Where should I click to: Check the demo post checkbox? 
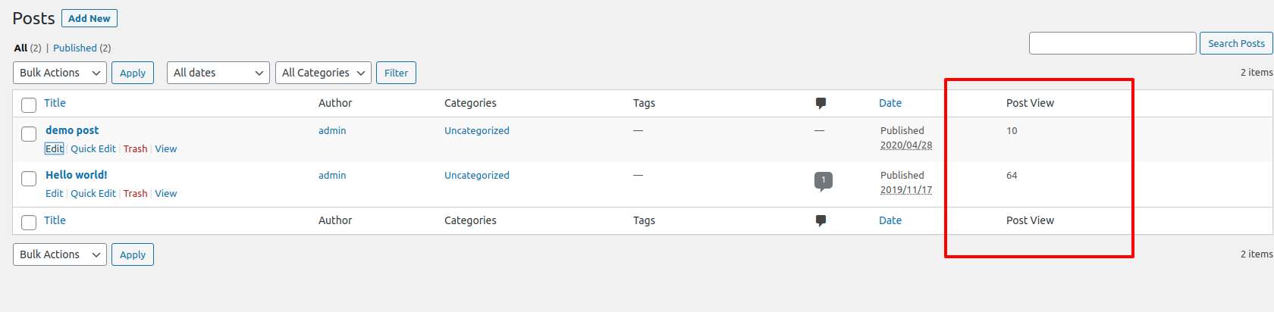coord(29,134)
